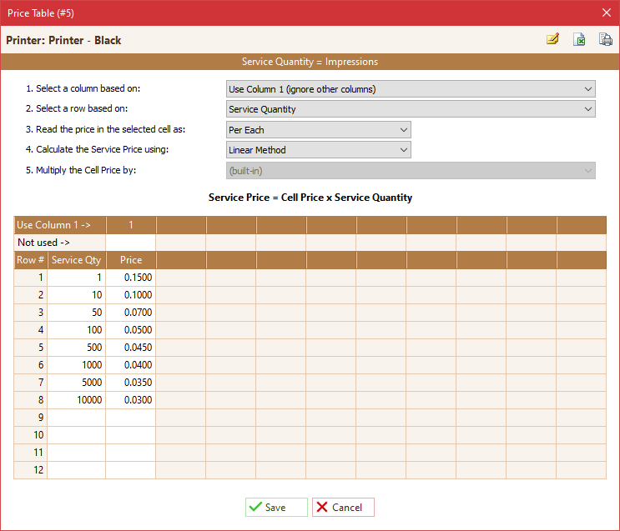Click price cell 0.1500 in row 1
This screenshot has width=620, height=531.
coord(130,278)
